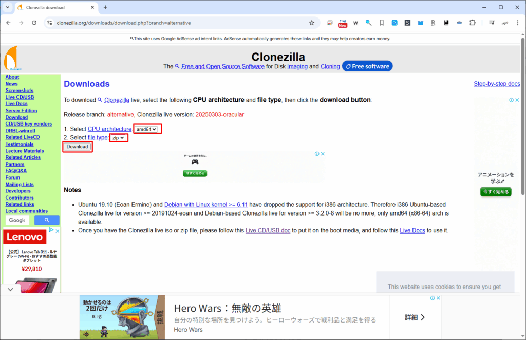526x340 pixels.
Task: Open the DRBL-winroll sidebar link
Action: click(20, 131)
